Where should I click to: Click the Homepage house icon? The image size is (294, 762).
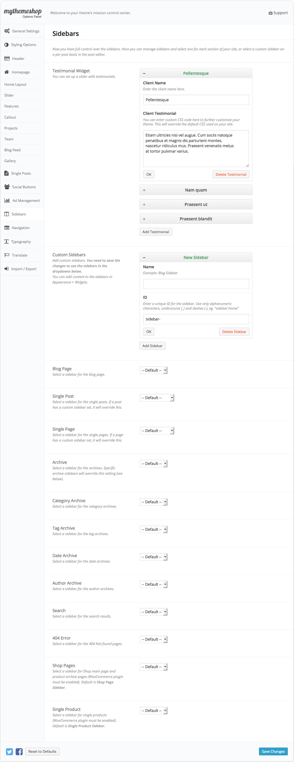pos(7,72)
